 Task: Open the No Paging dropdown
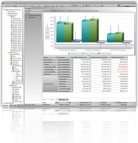coord(63,99)
